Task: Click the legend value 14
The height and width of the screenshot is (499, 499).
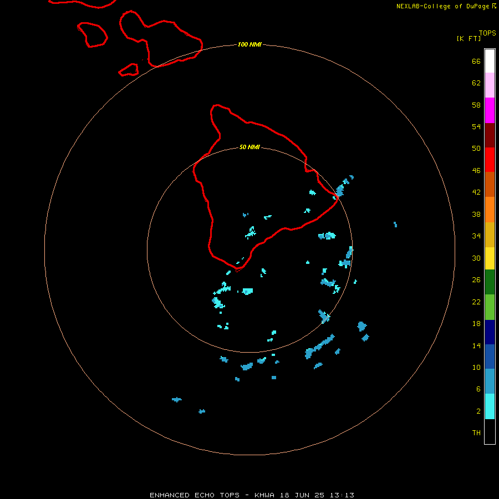Action: point(476,345)
